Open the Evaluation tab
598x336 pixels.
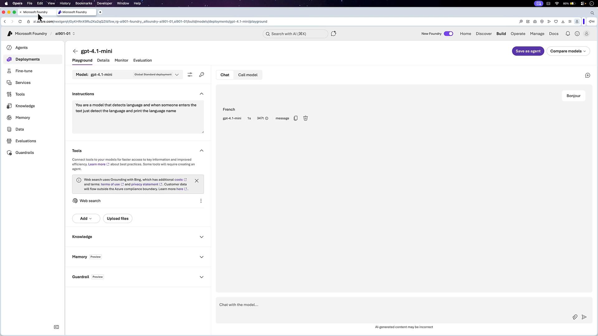coord(143,60)
